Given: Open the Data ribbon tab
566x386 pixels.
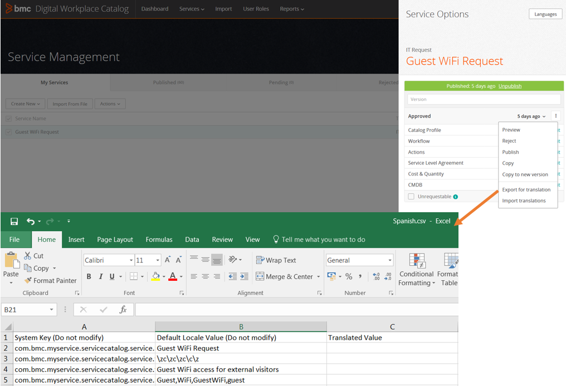Looking at the screenshot, I should tap(192, 240).
